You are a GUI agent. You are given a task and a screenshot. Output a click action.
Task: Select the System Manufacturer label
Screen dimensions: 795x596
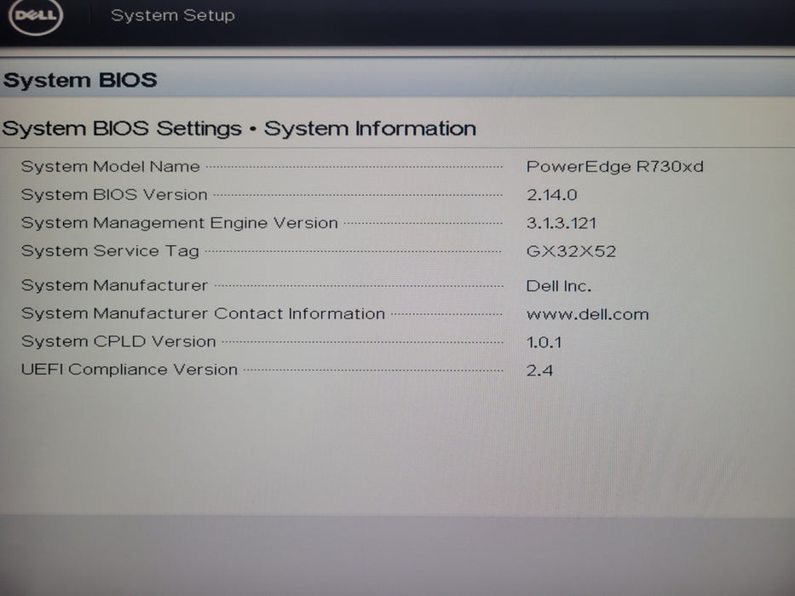pyautogui.click(x=114, y=285)
